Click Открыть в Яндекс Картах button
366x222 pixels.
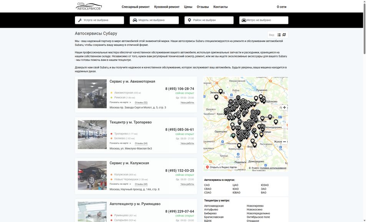(x=221, y=168)
